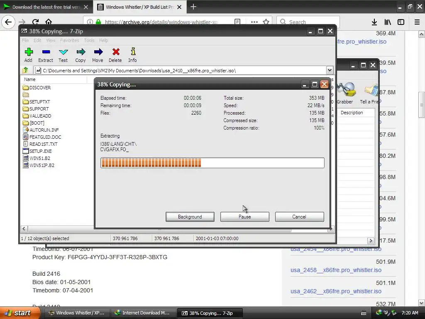Image resolution: width=425 pixels, height=319 pixels.
Task: Pause the copying operation
Action: (245, 217)
